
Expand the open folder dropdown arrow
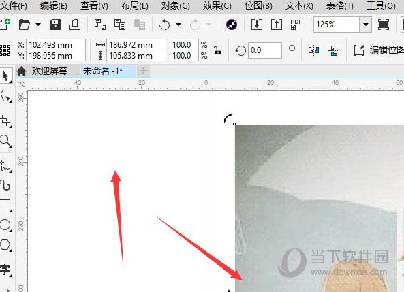tap(38, 25)
